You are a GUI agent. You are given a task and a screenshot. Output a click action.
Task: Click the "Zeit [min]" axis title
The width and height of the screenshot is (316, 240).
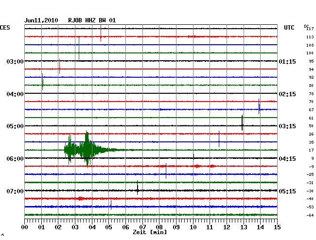click(x=150, y=232)
